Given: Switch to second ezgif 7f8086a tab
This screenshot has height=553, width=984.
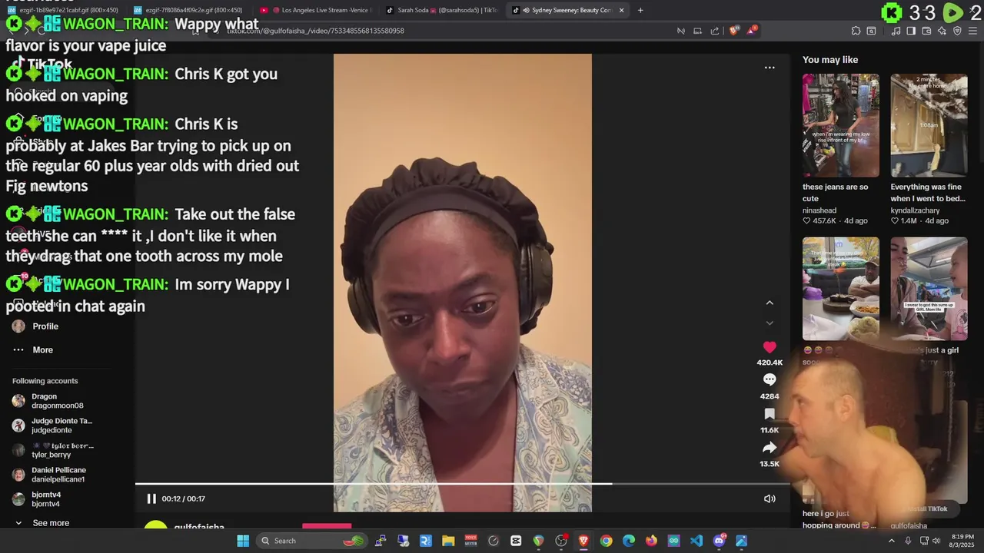Looking at the screenshot, I should [188, 10].
